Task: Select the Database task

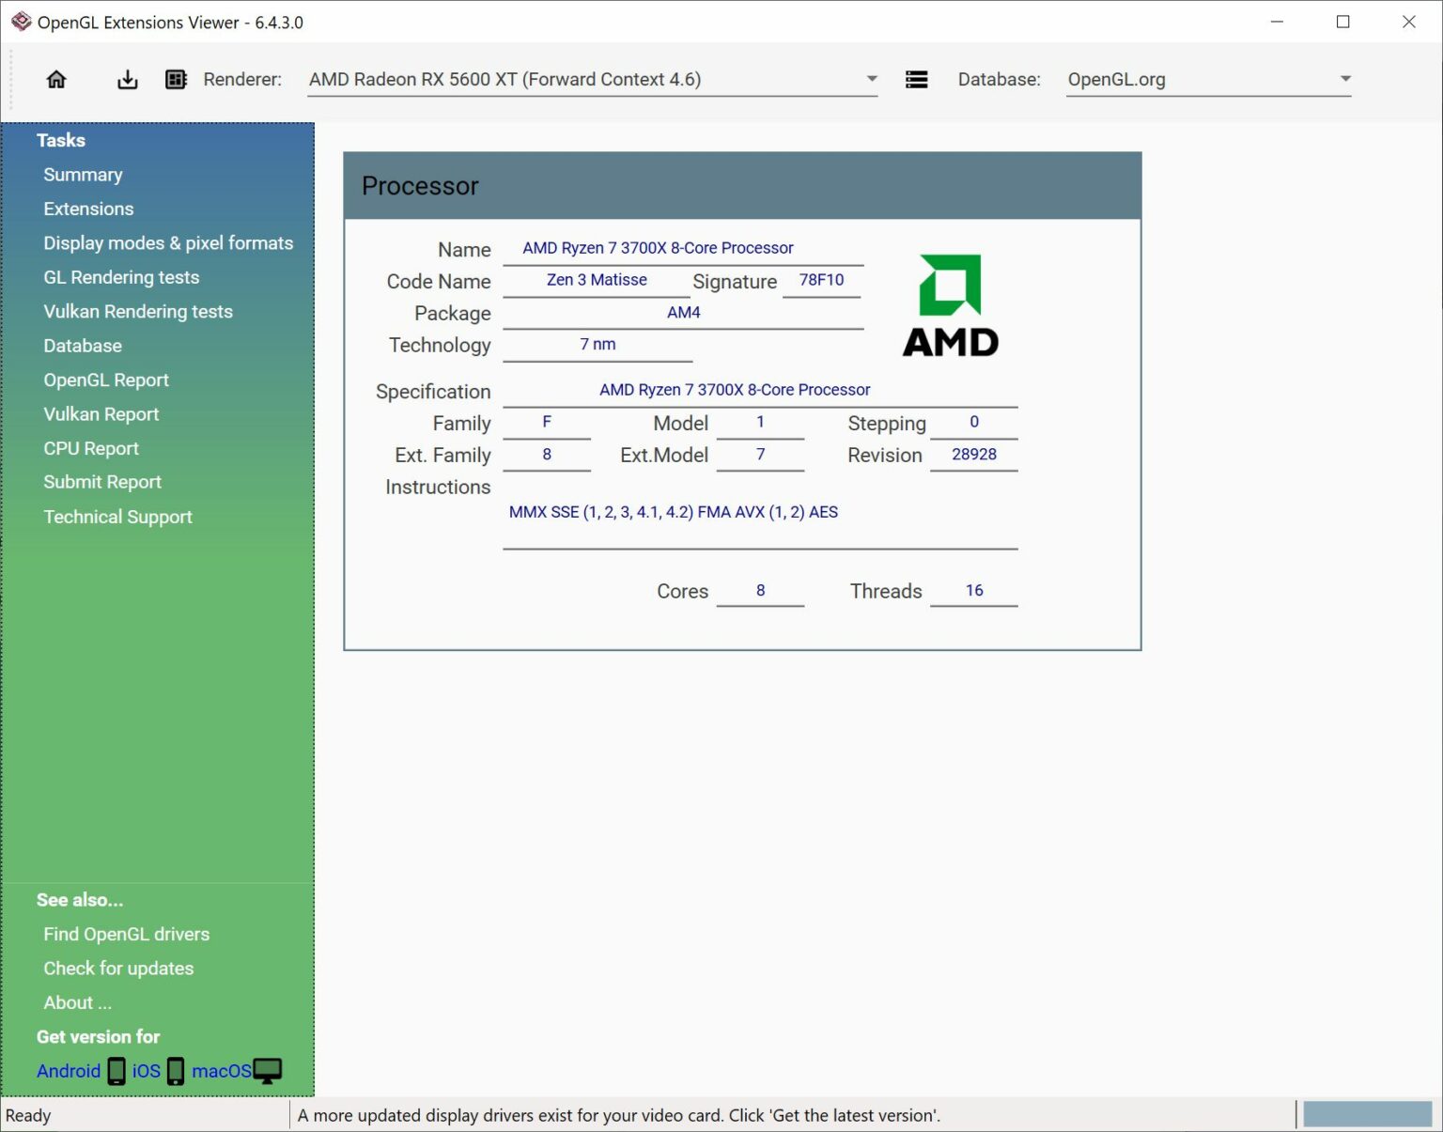Action: [x=83, y=346]
